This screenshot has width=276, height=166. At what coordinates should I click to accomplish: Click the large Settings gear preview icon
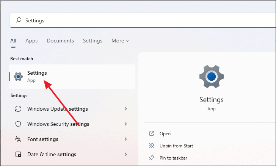(212, 77)
